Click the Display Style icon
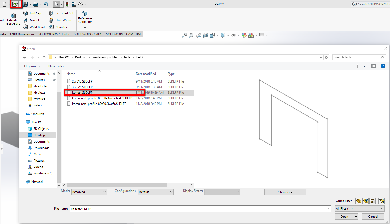The width and height of the screenshot is (390, 224). [x=223, y=35]
